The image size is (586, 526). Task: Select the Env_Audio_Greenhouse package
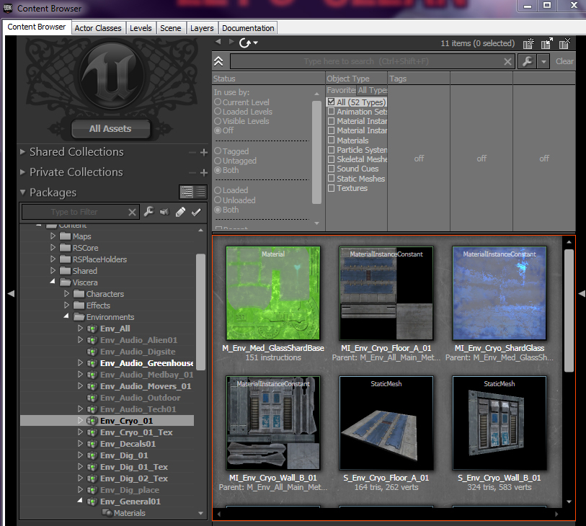pyautogui.click(x=146, y=363)
